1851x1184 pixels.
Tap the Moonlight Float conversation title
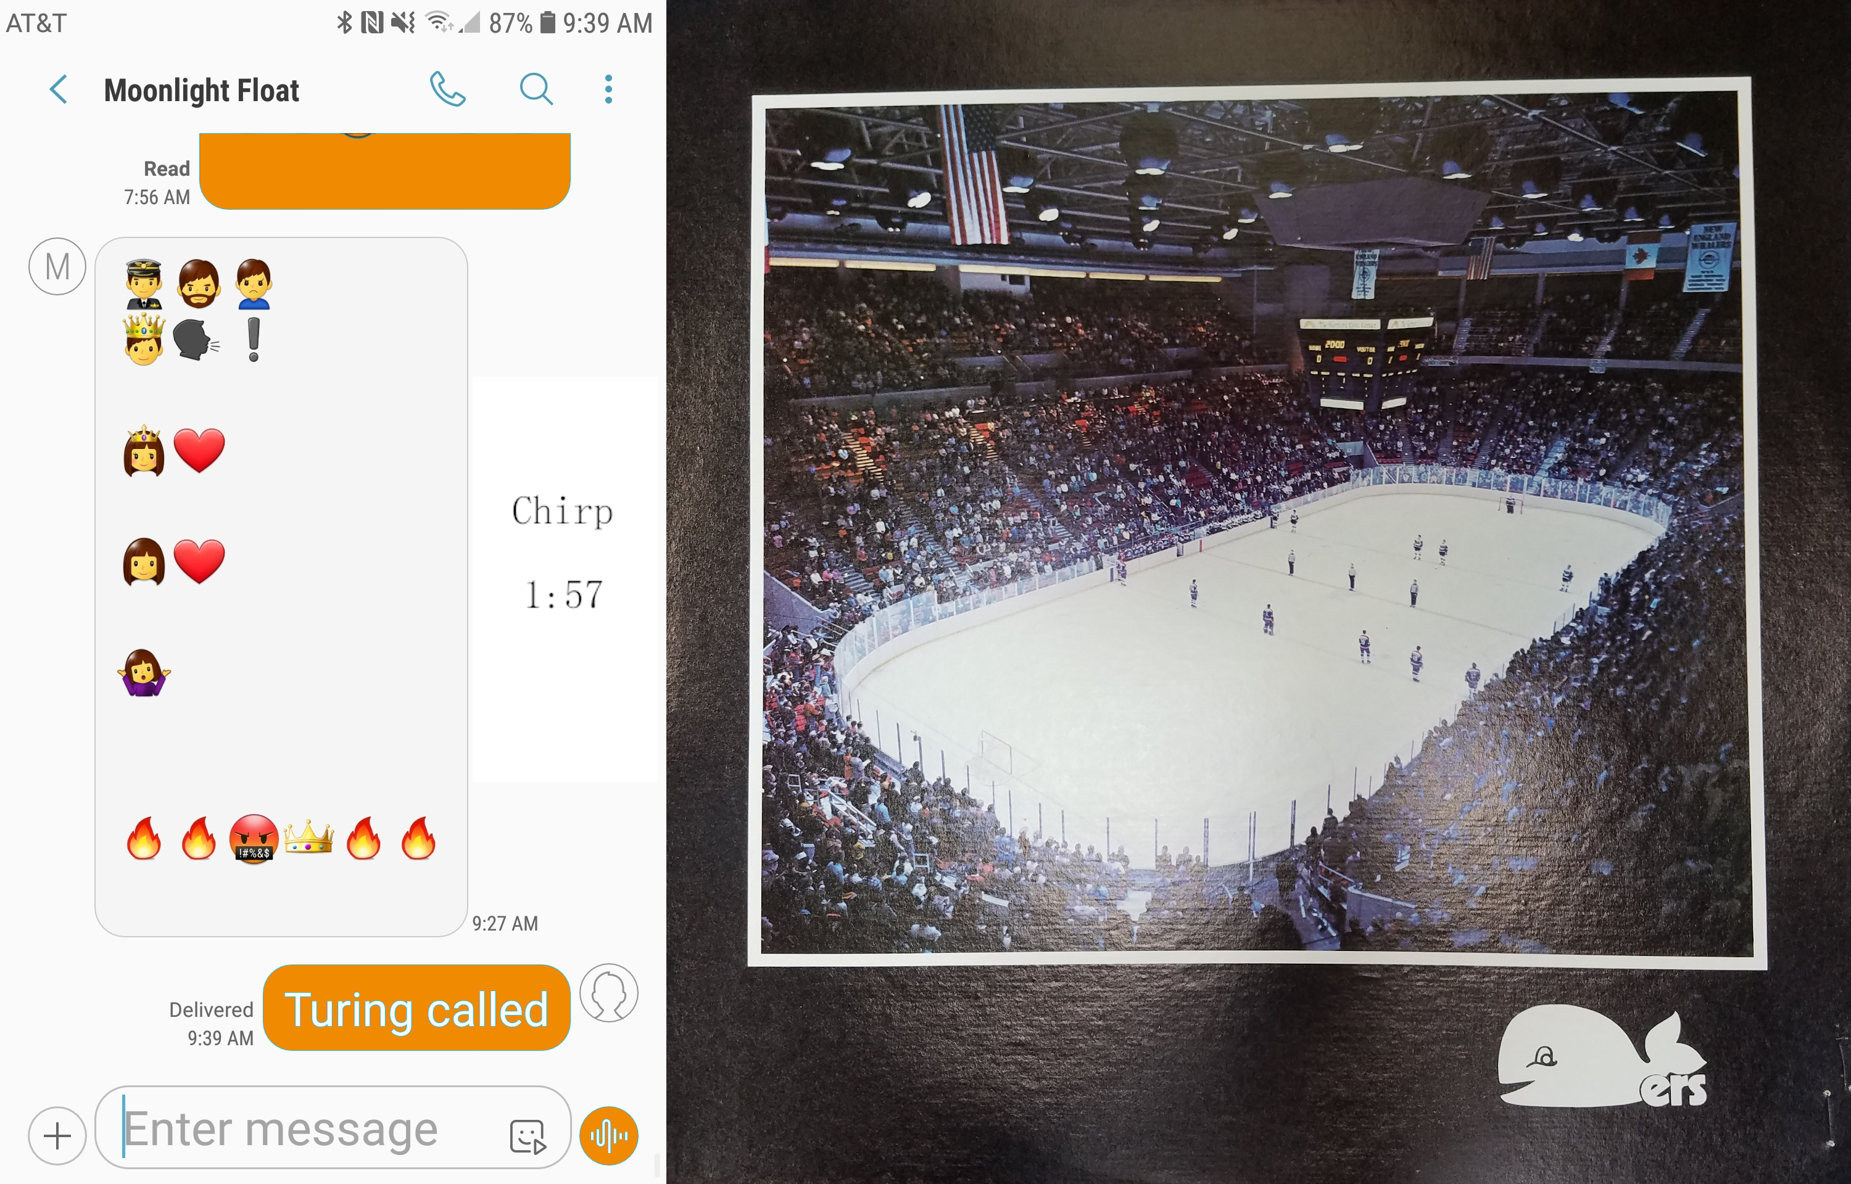point(202,90)
